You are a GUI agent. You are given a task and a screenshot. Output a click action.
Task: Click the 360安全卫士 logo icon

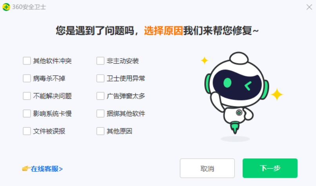click(x=6, y=7)
